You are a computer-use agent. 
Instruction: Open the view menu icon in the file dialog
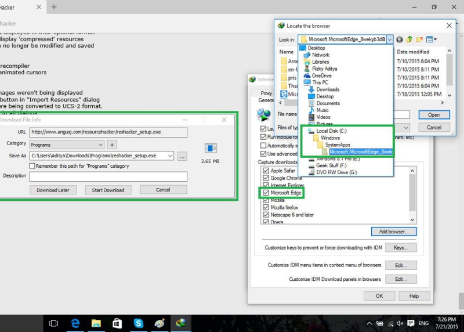click(x=431, y=39)
